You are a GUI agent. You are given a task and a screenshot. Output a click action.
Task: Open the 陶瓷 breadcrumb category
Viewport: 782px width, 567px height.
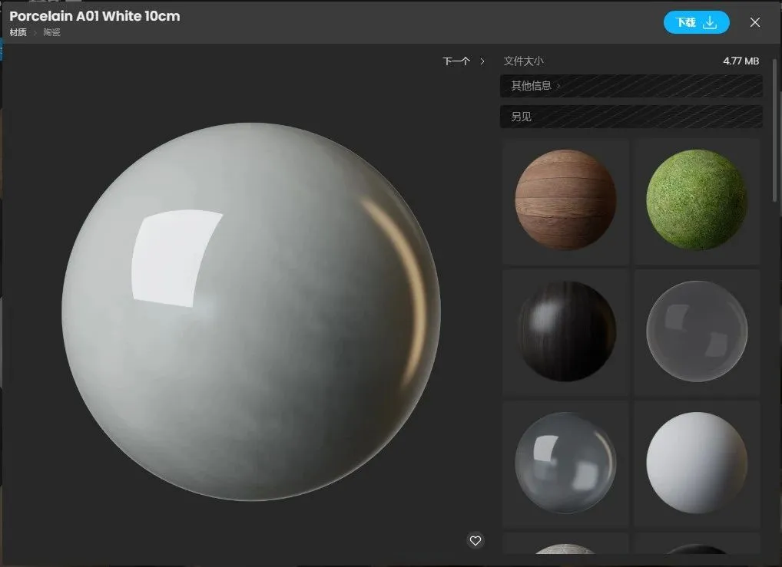pos(52,32)
